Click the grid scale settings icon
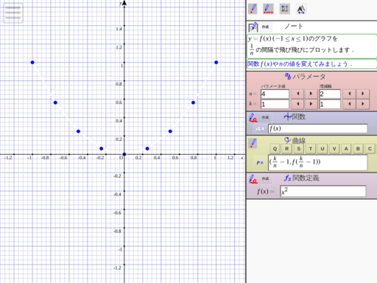 coord(285,9)
